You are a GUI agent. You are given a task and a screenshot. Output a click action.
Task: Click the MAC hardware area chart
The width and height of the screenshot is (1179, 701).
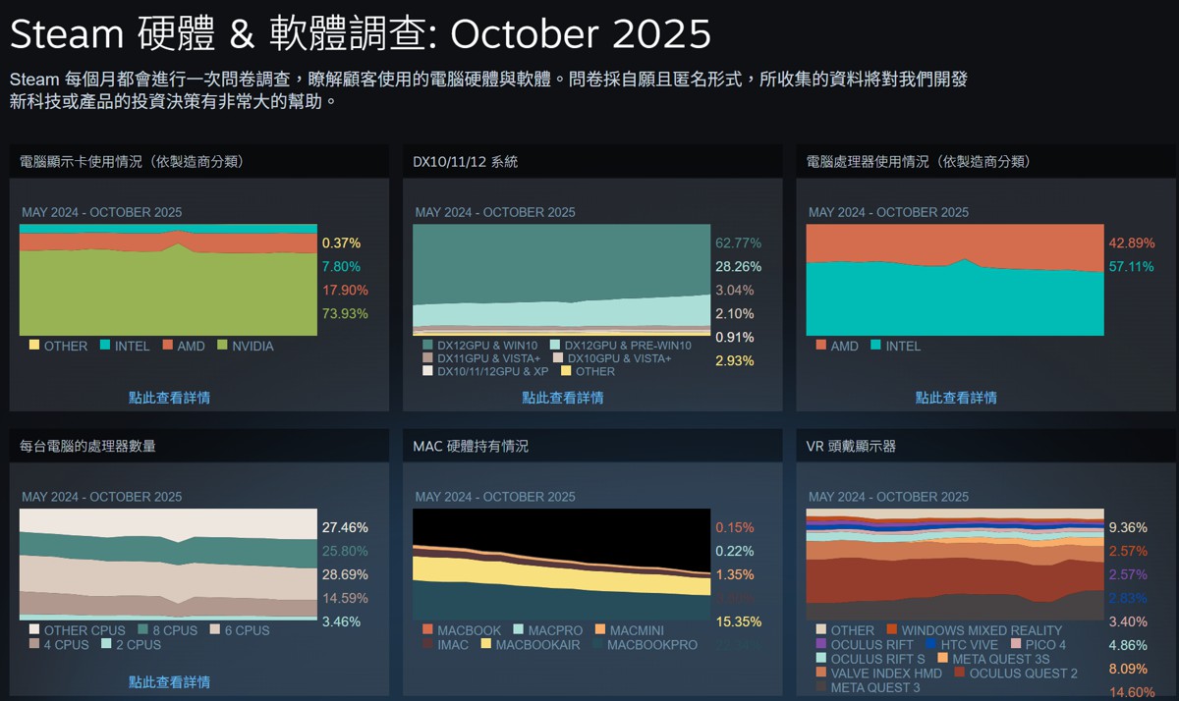pos(562,565)
